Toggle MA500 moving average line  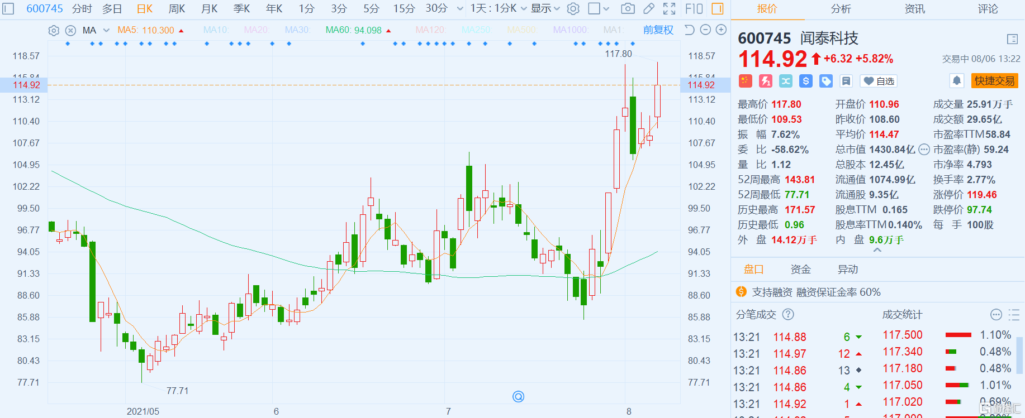pyautogui.click(x=522, y=30)
